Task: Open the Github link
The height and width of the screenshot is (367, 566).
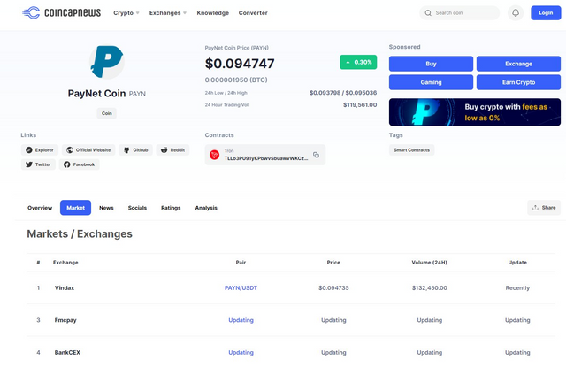Action: tap(135, 150)
